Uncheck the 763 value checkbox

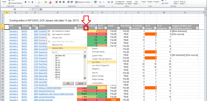tap(56, 65)
